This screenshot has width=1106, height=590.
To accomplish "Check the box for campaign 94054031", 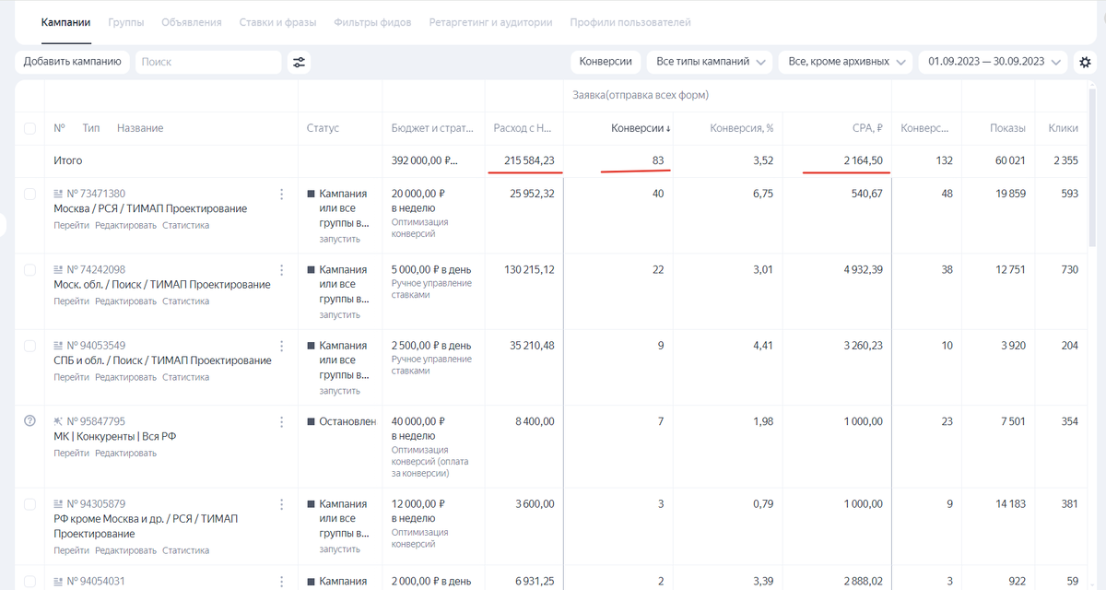I will click(x=29, y=580).
